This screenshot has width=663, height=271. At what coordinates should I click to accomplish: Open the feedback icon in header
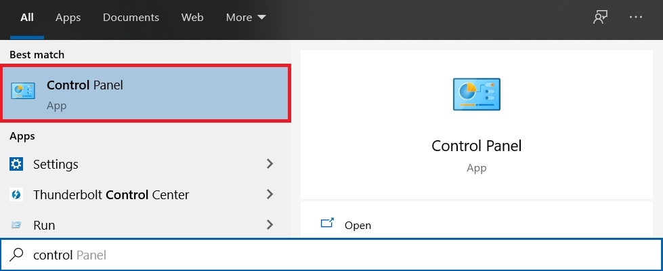coord(599,18)
